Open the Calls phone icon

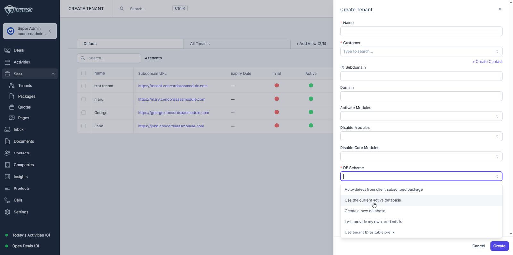(x=7, y=200)
